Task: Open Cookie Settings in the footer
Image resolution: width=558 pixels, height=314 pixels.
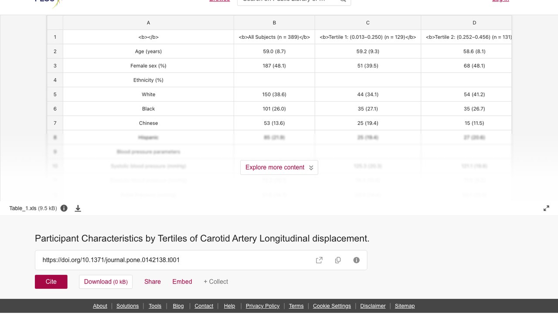Action: [332, 306]
